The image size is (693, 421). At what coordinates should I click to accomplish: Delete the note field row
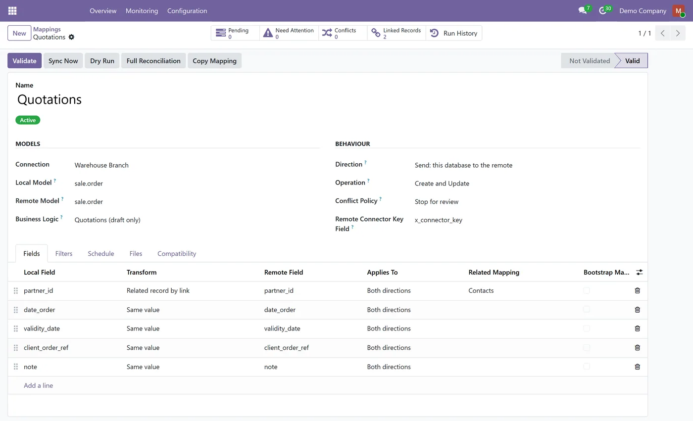pyautogui.click(x=637, y=367)
